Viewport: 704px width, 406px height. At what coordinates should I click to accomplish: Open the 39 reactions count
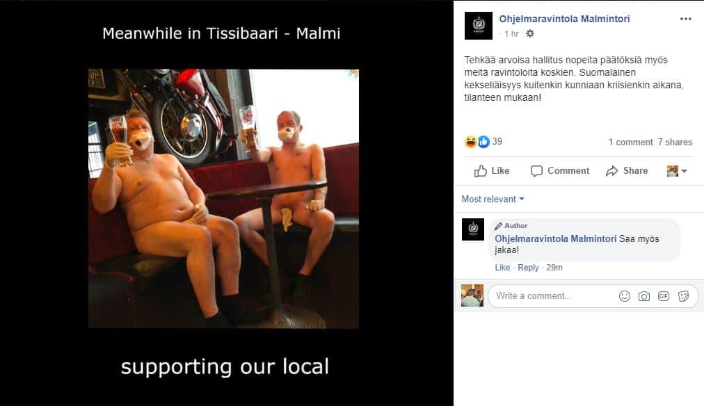[497, 141]
